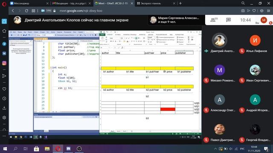
Task: Toggle the VPN badge
Action: (x=49, y=11)
